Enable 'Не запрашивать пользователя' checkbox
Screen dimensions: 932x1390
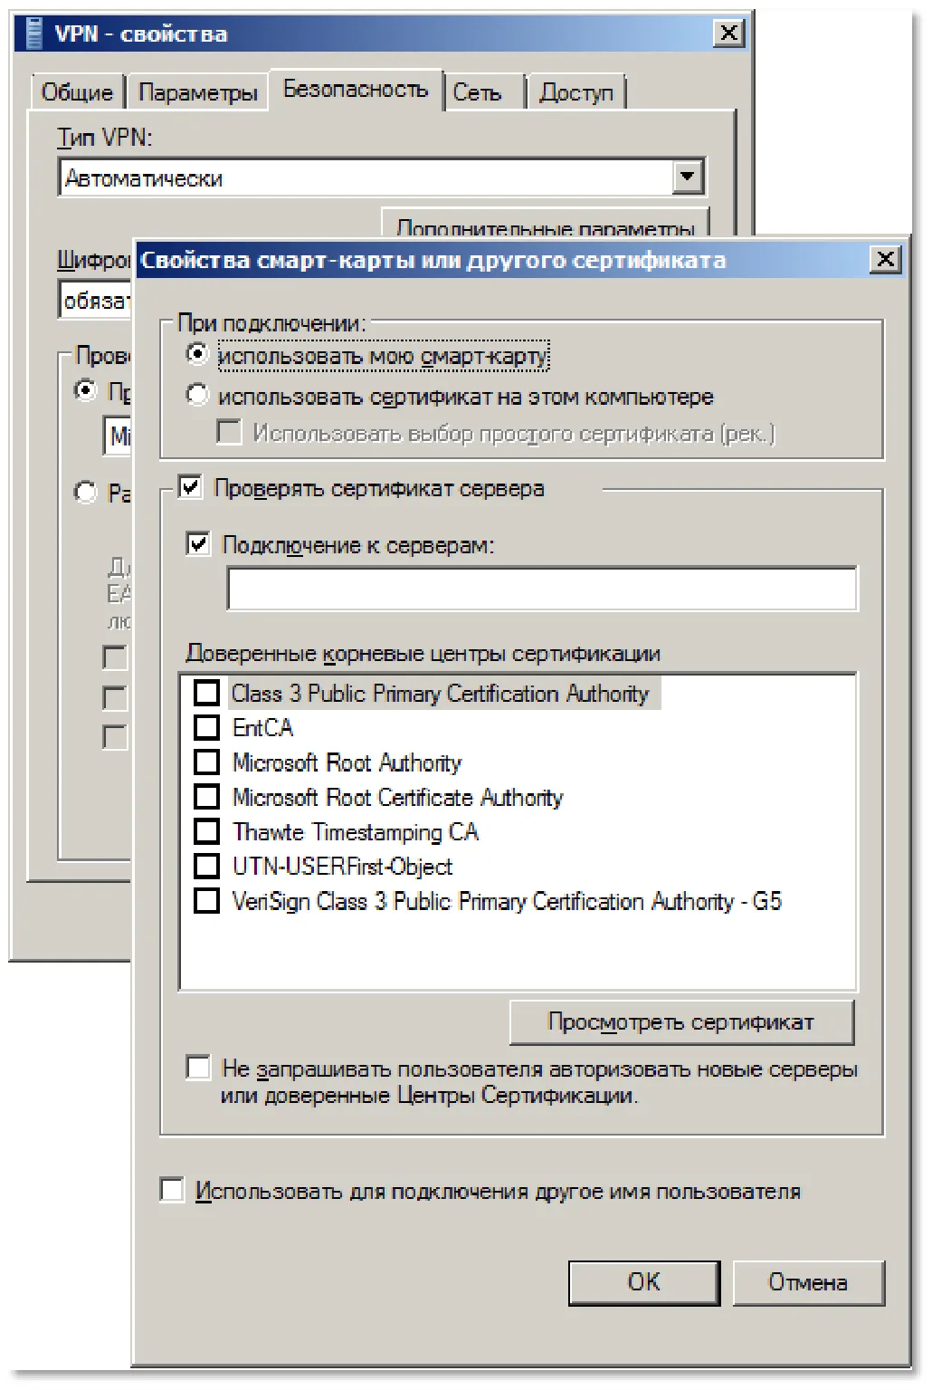pyautogui.click(x=198, y=1068)
